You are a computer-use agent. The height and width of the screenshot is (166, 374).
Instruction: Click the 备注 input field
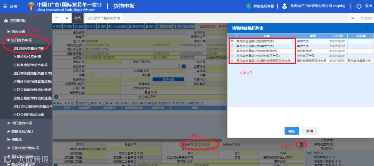pyautogui.click(x=189, y=92)
